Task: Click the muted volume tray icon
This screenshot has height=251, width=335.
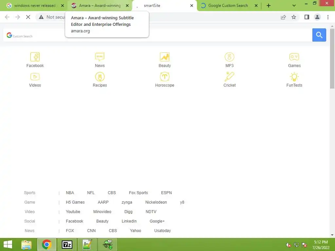Action: [288, 245]
